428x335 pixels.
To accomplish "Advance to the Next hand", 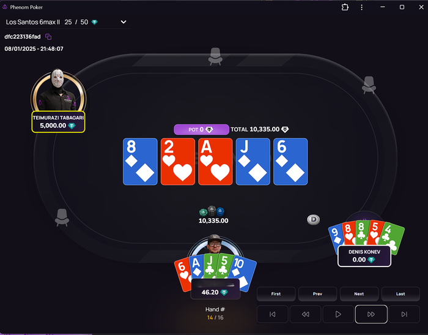I will 359,294.
